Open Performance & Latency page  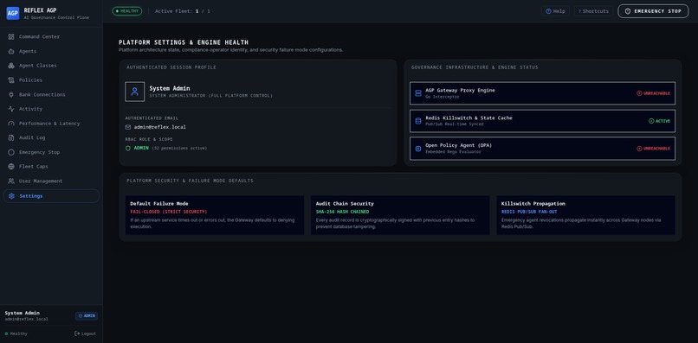[51, 124]
